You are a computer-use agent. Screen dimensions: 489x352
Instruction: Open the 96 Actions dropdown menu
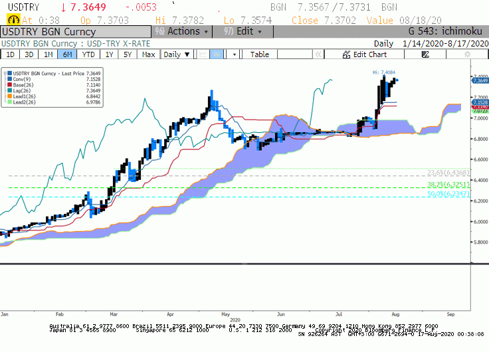(181, 31)
